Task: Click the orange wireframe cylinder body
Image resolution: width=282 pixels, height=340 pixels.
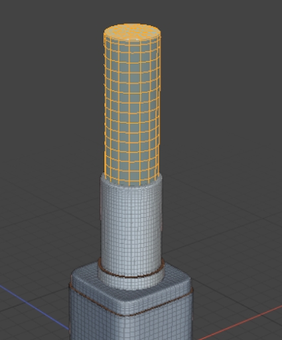Action: click(x=132, y=111)
